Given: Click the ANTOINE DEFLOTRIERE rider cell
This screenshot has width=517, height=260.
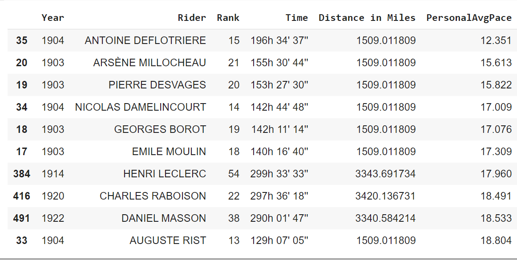Looking at the screenshot, I should pyautogui.click(x=145, y=40).
